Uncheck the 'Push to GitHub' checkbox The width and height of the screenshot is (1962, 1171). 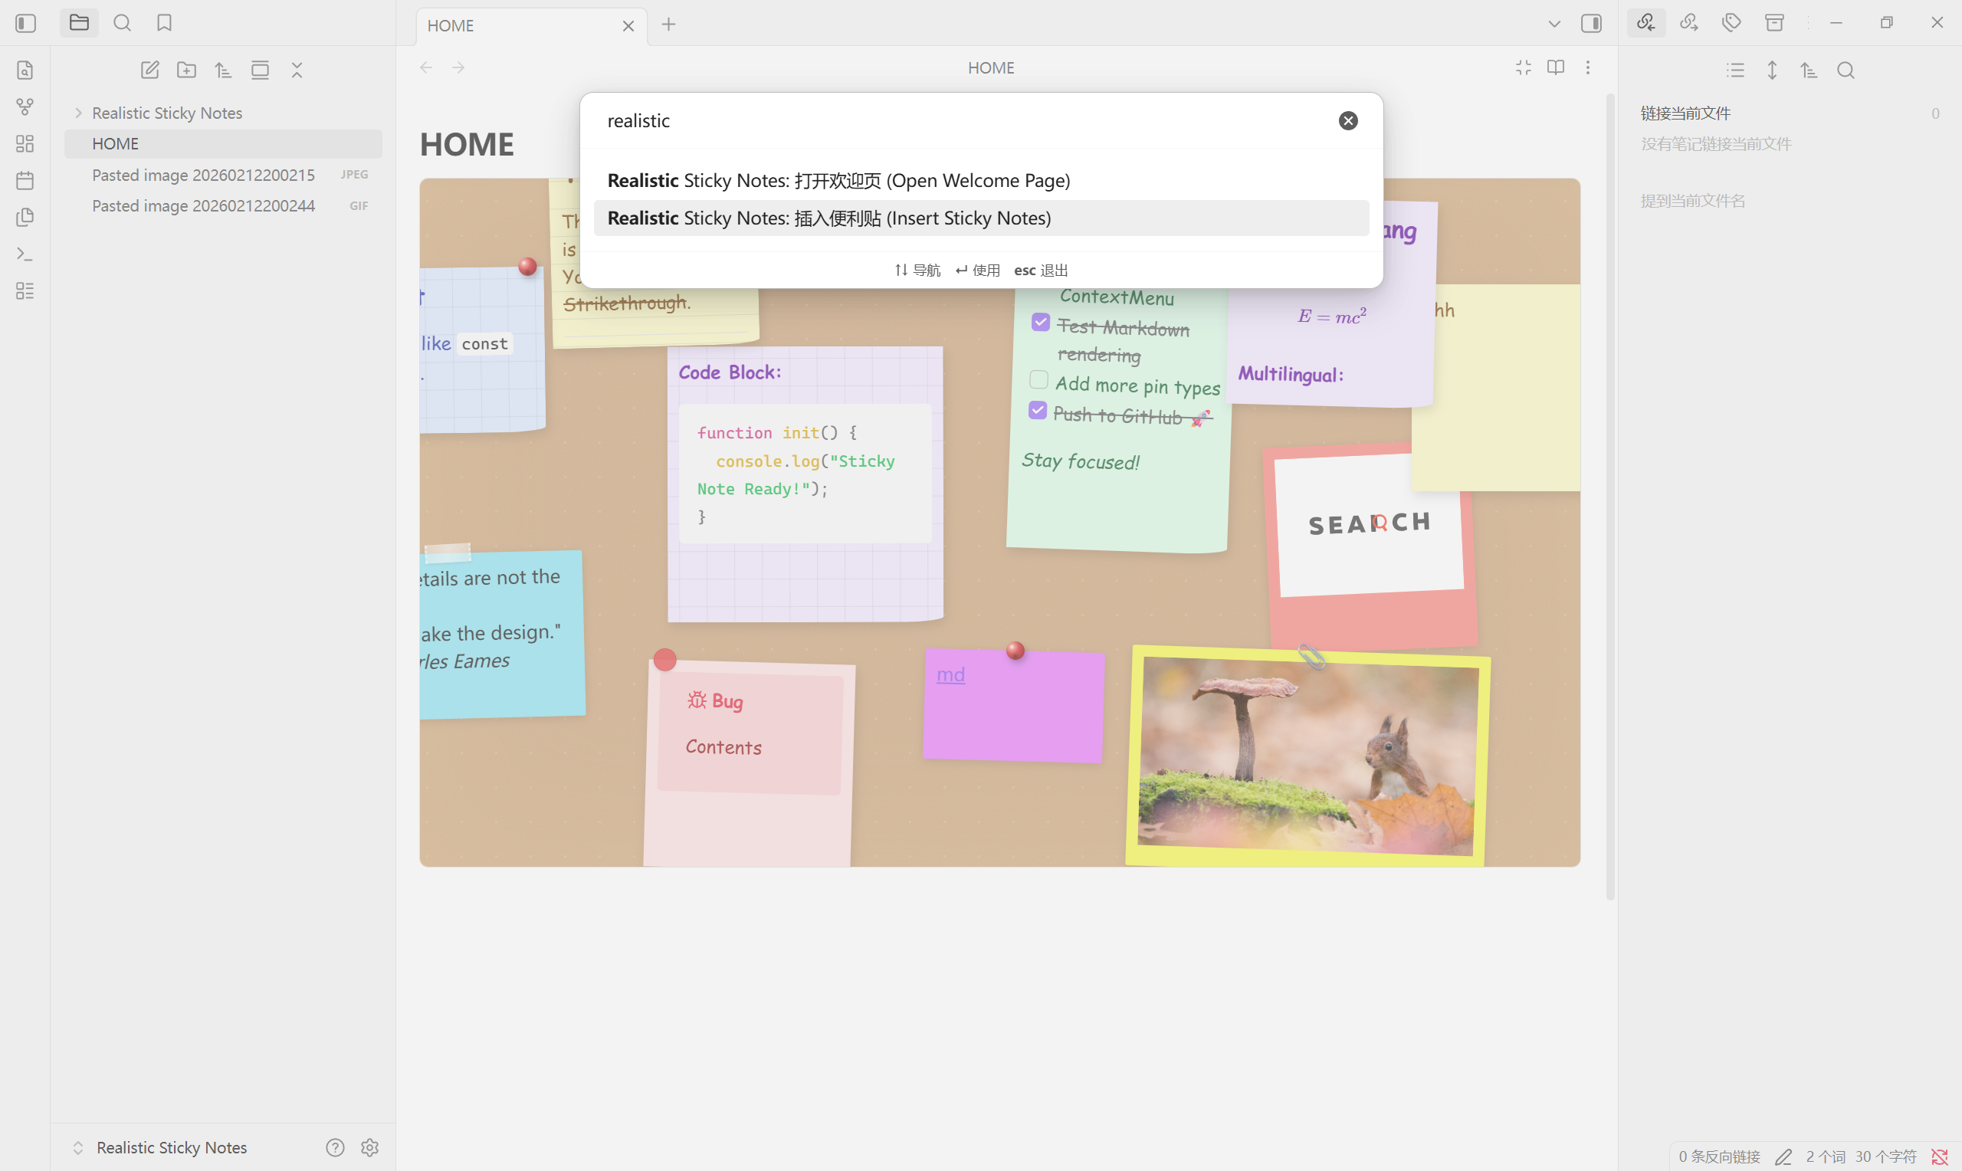[x=1038, y=411]
